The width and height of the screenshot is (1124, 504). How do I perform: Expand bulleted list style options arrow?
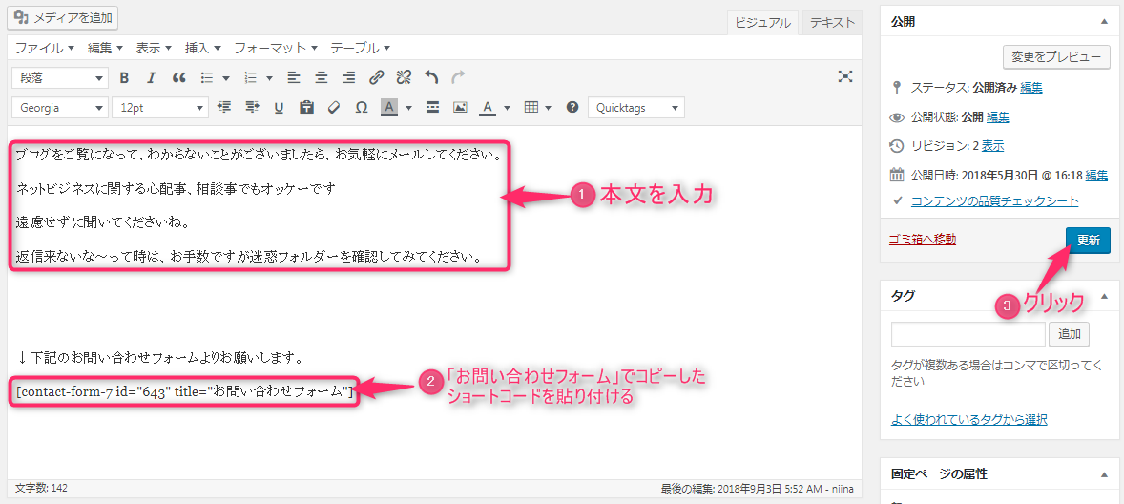point(226,78)
